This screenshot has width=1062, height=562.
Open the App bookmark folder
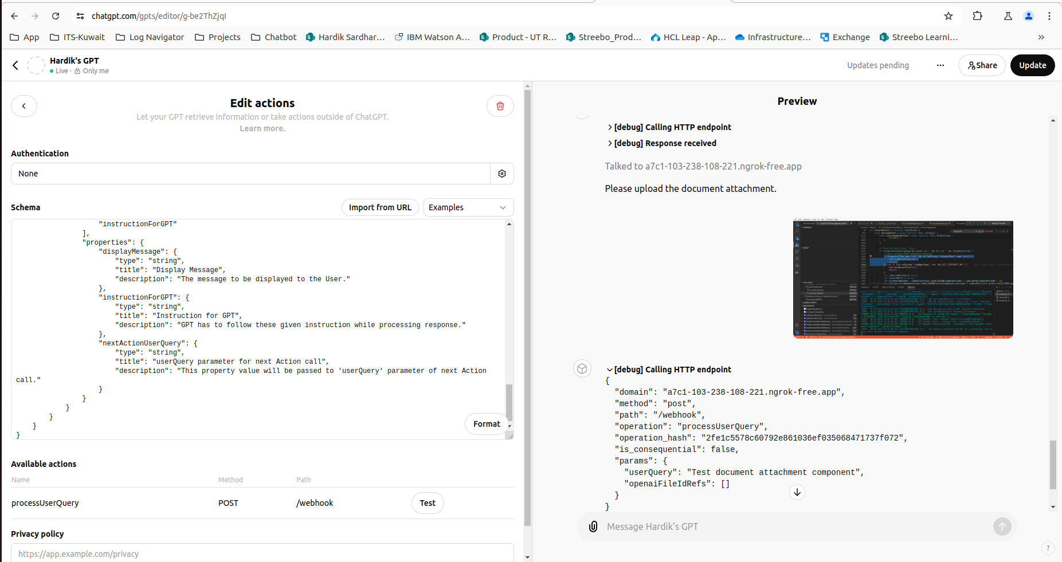(25, 37)
